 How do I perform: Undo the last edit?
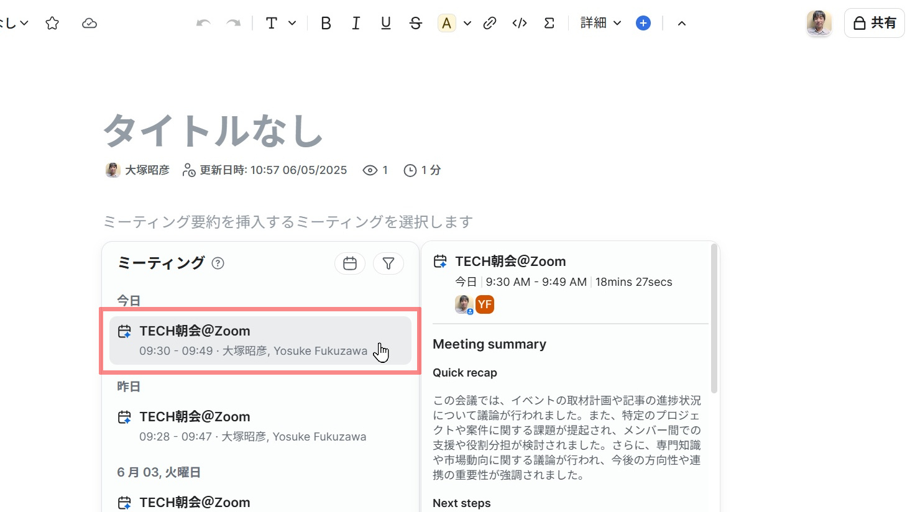(x=203, y=23)
